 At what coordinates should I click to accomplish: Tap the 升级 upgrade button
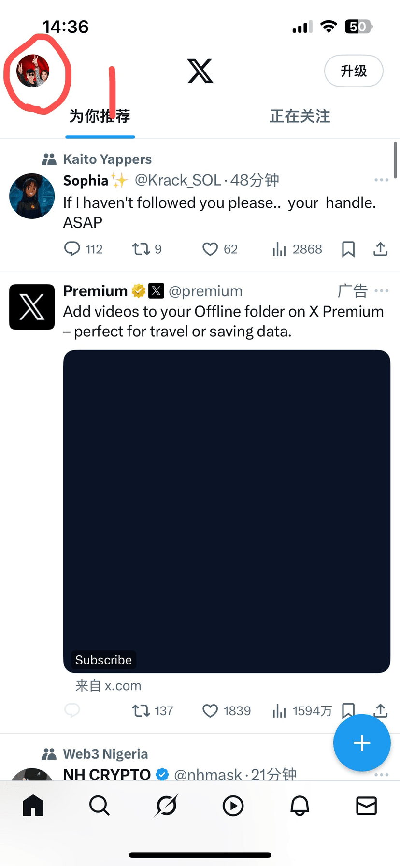[x=354, y=71]
